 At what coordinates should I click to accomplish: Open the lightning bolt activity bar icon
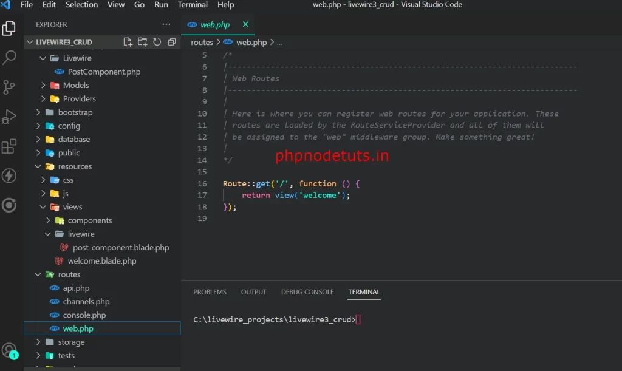(9, 175)
